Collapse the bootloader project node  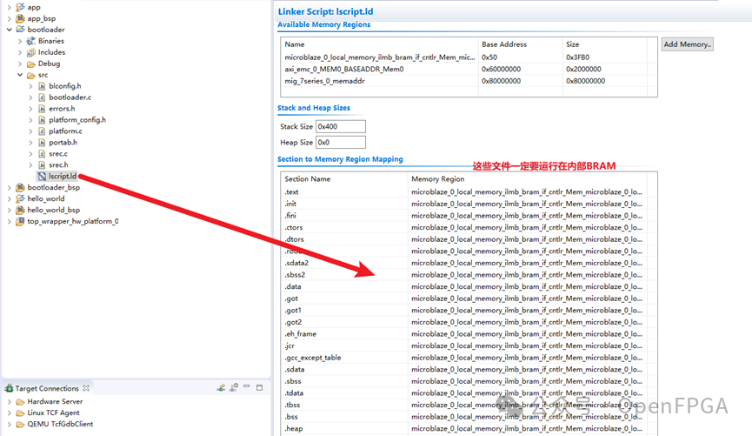9,30
